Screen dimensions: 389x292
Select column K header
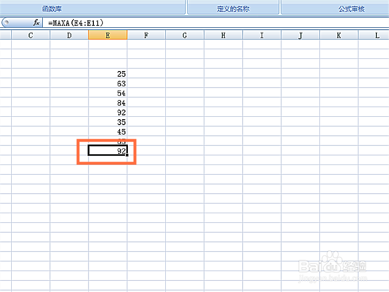pyautogui.click(x=339, y=35)
